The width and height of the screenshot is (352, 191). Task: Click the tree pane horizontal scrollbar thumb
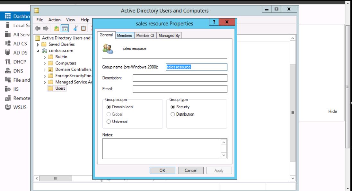click(56, 179)
